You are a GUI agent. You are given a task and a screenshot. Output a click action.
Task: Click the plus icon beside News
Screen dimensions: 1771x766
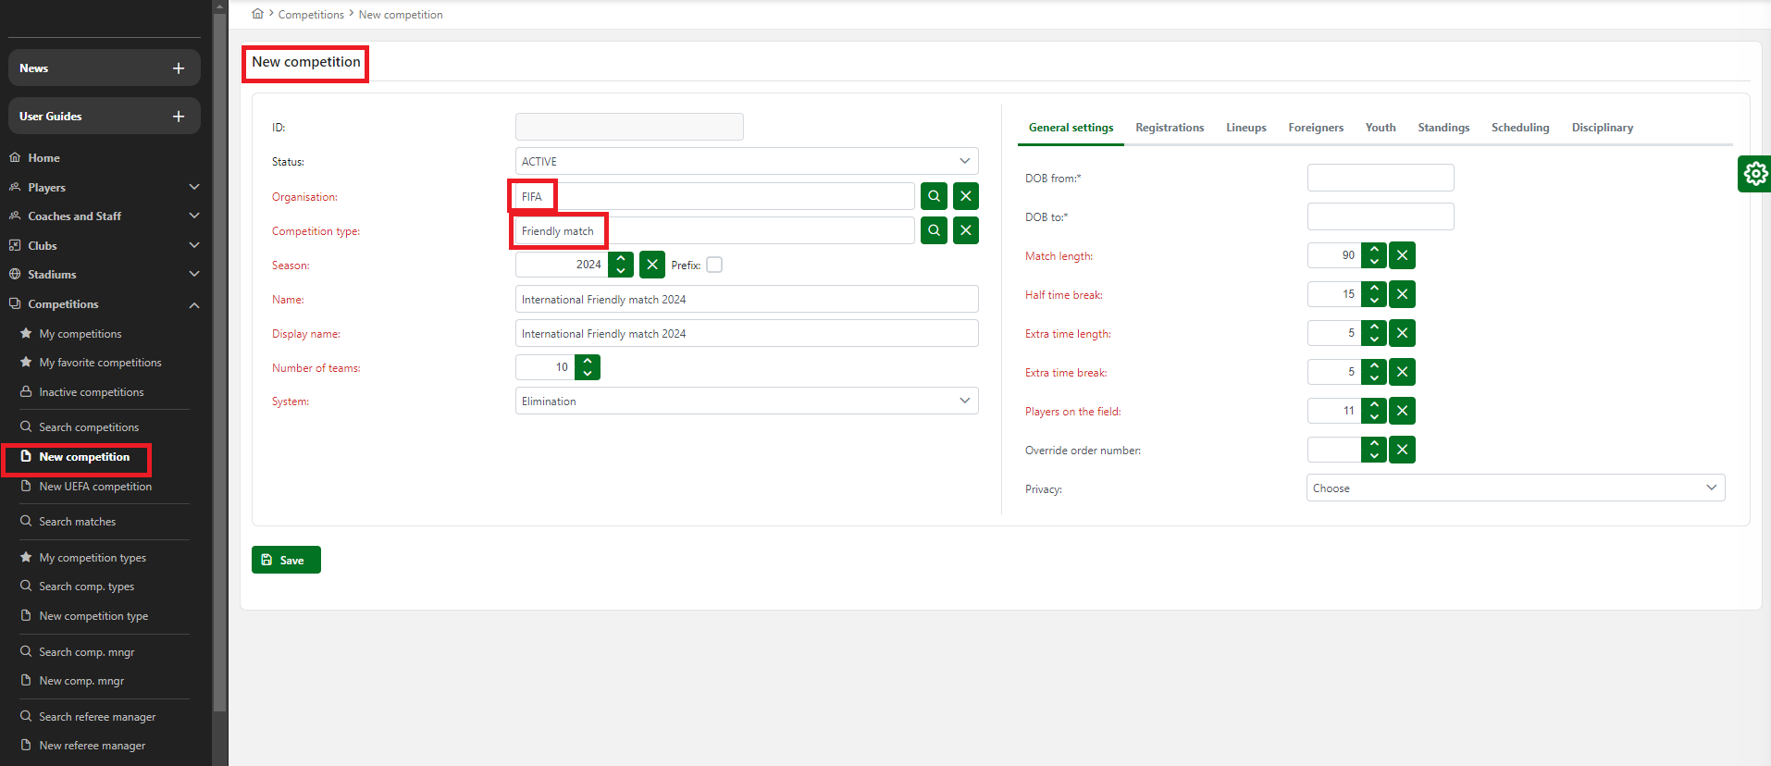(179, 68)
